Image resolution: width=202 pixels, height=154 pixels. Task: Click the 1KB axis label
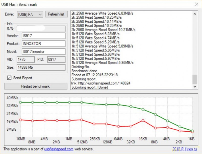(x=191, y=139)
